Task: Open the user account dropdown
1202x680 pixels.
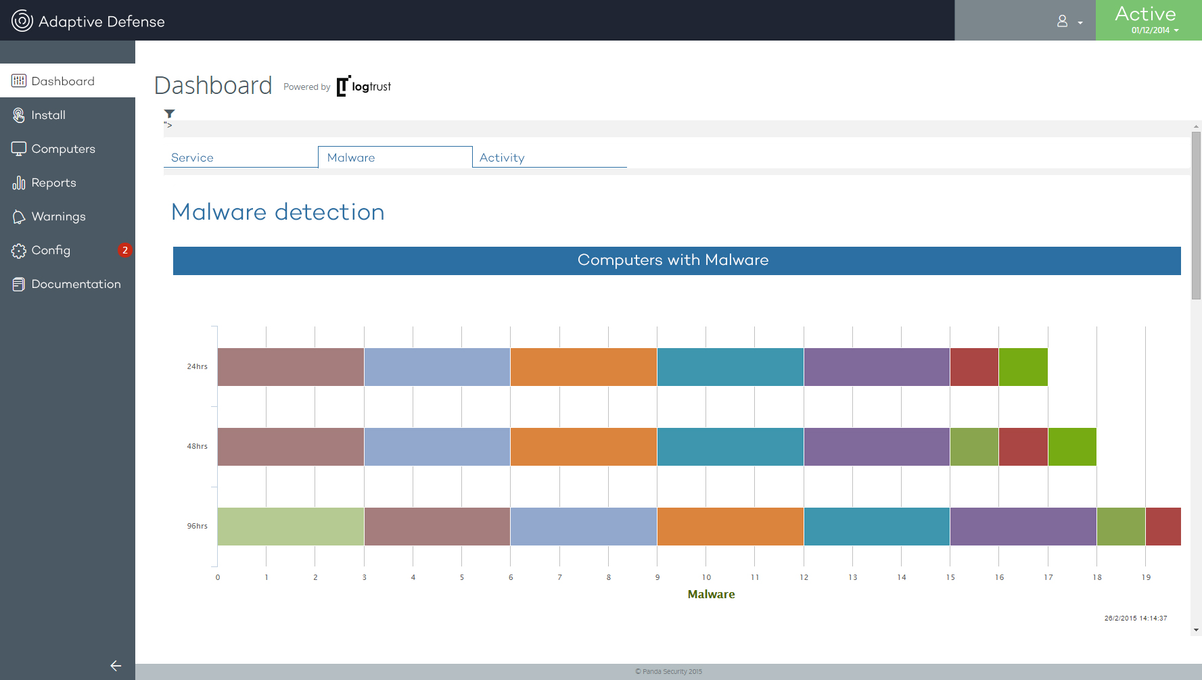Action: 1069,22
